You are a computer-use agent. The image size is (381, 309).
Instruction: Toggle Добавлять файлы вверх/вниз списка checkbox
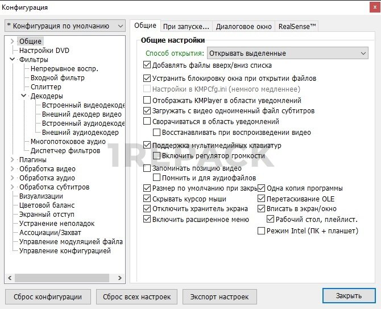[148, 65]
